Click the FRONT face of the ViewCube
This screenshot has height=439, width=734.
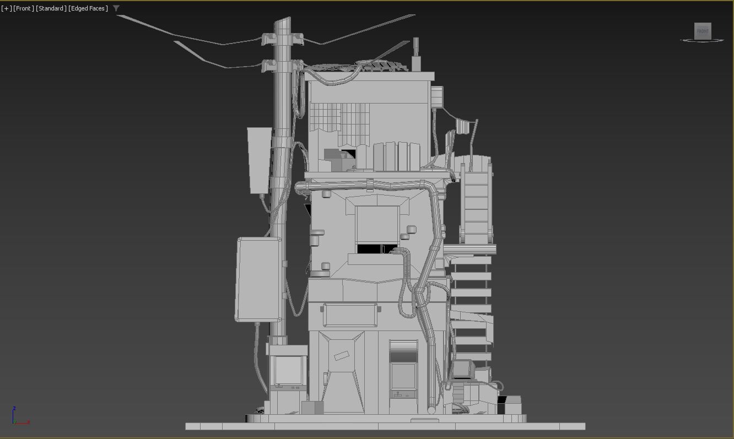[703, 31]
